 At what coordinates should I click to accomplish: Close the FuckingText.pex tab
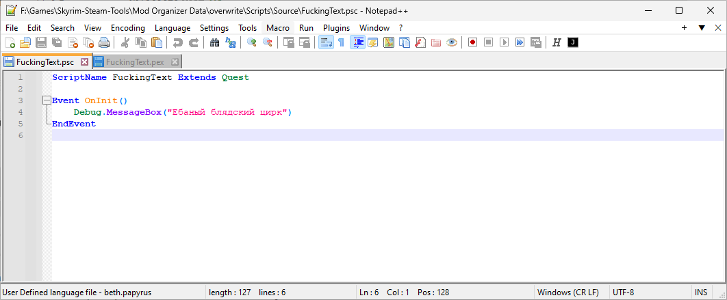(175, 62)
